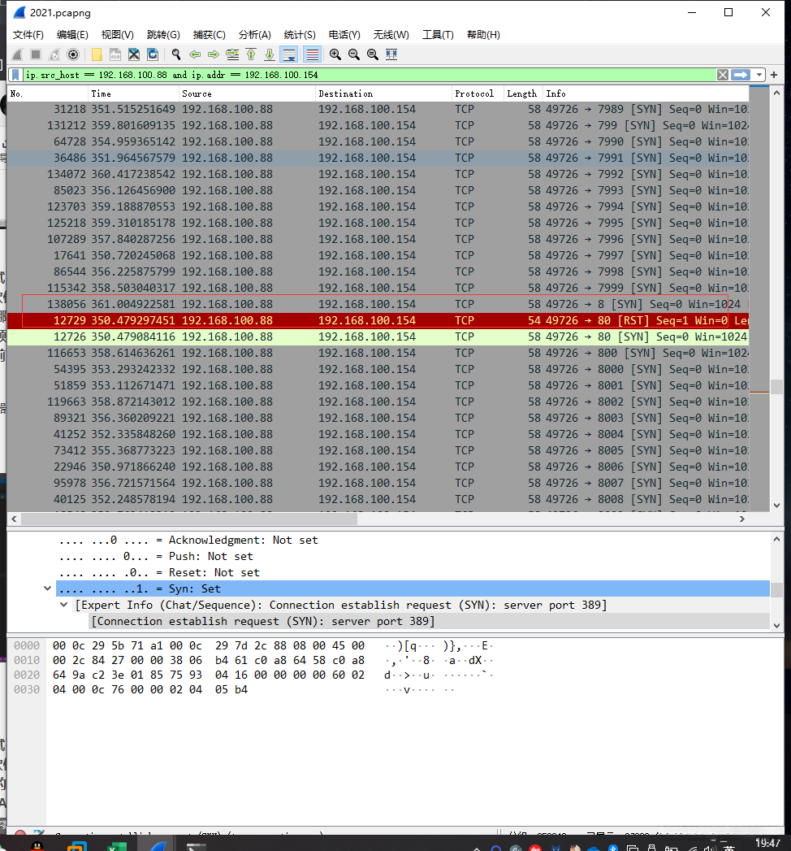791x851 pixels.
Task: Click hex offset 0010 row bytes
Action: coord(208,661)
